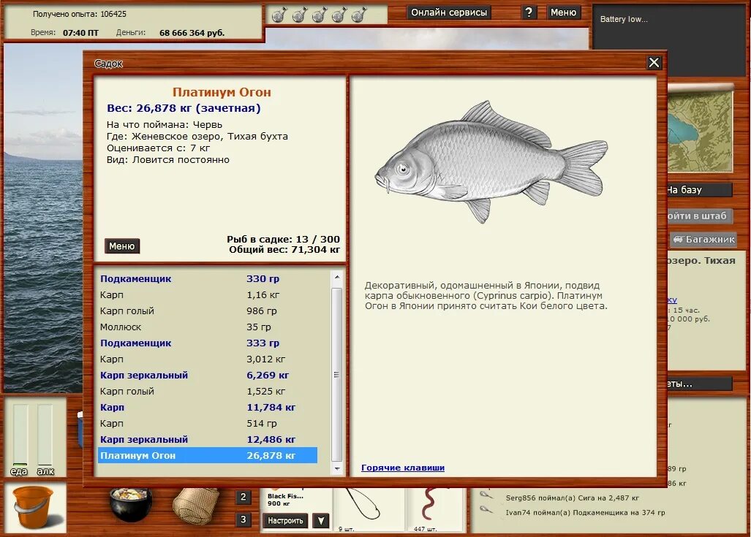Select Карп 1,16 кг row
This screenshot has width=751, height=537.
coord(208,295)
